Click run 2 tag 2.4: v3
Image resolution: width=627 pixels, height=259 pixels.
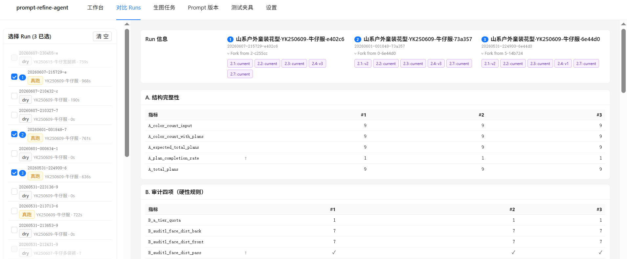(x=436, y=64)
